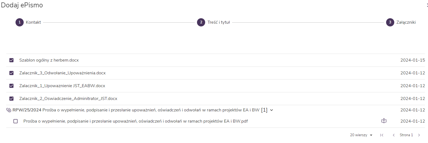Screen dimensions: 428x143
Task: Switch to the Kontakt step
Action: [33, 22]
